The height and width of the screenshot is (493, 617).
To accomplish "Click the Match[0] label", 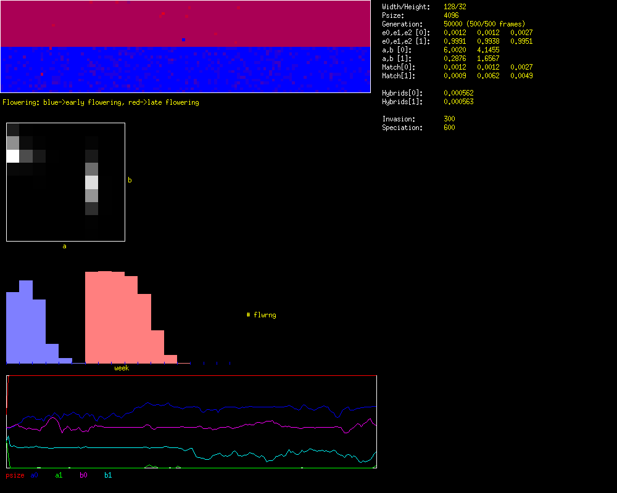I will click(398, 68).
